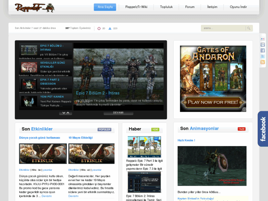The image size is (268, 201).
Task: Open Etkinlikler category link with Hits: 34
Action: click(x=24, y=170)
